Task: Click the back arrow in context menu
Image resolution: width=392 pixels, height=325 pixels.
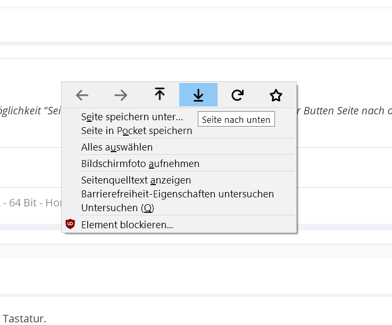Action: coord(82,95)
